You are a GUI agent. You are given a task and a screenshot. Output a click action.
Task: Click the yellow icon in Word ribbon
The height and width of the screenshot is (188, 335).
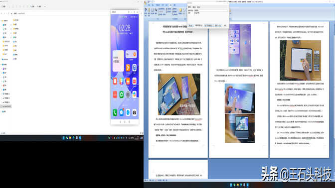click(x=180, y=10)
